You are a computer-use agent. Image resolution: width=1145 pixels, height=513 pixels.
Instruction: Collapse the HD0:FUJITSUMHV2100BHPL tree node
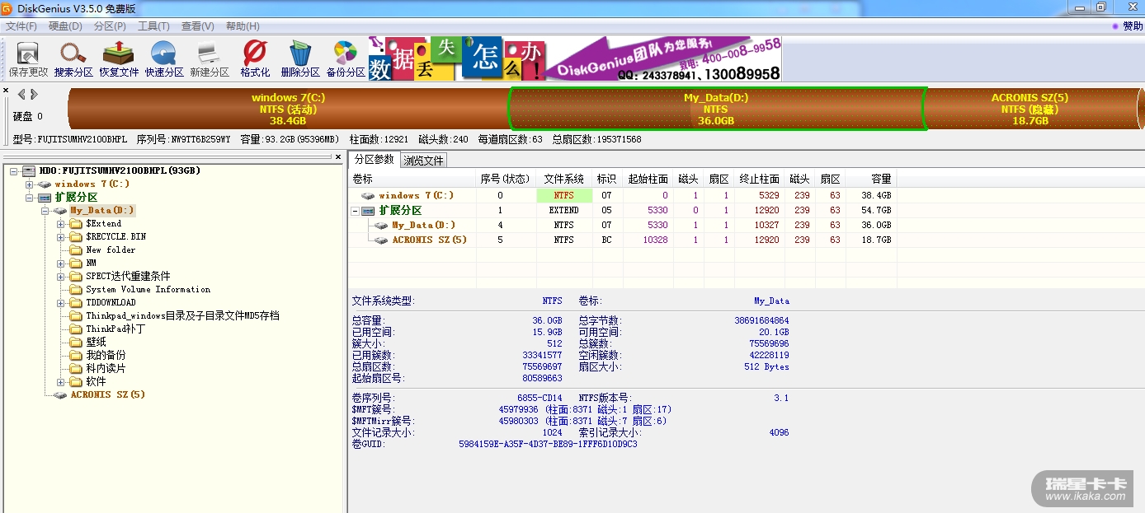click(x=14, y=171)
